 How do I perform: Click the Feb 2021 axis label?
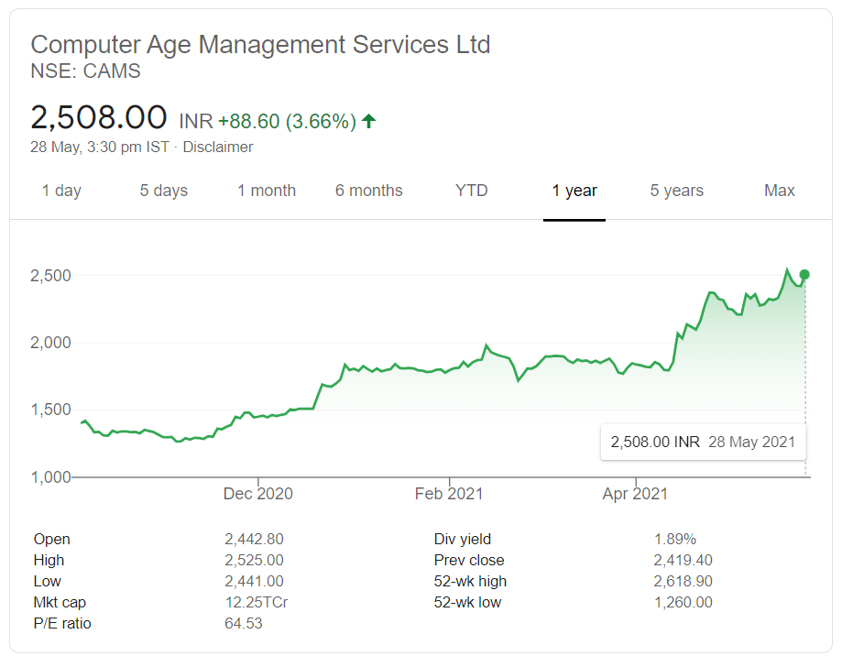coord(449,494)
